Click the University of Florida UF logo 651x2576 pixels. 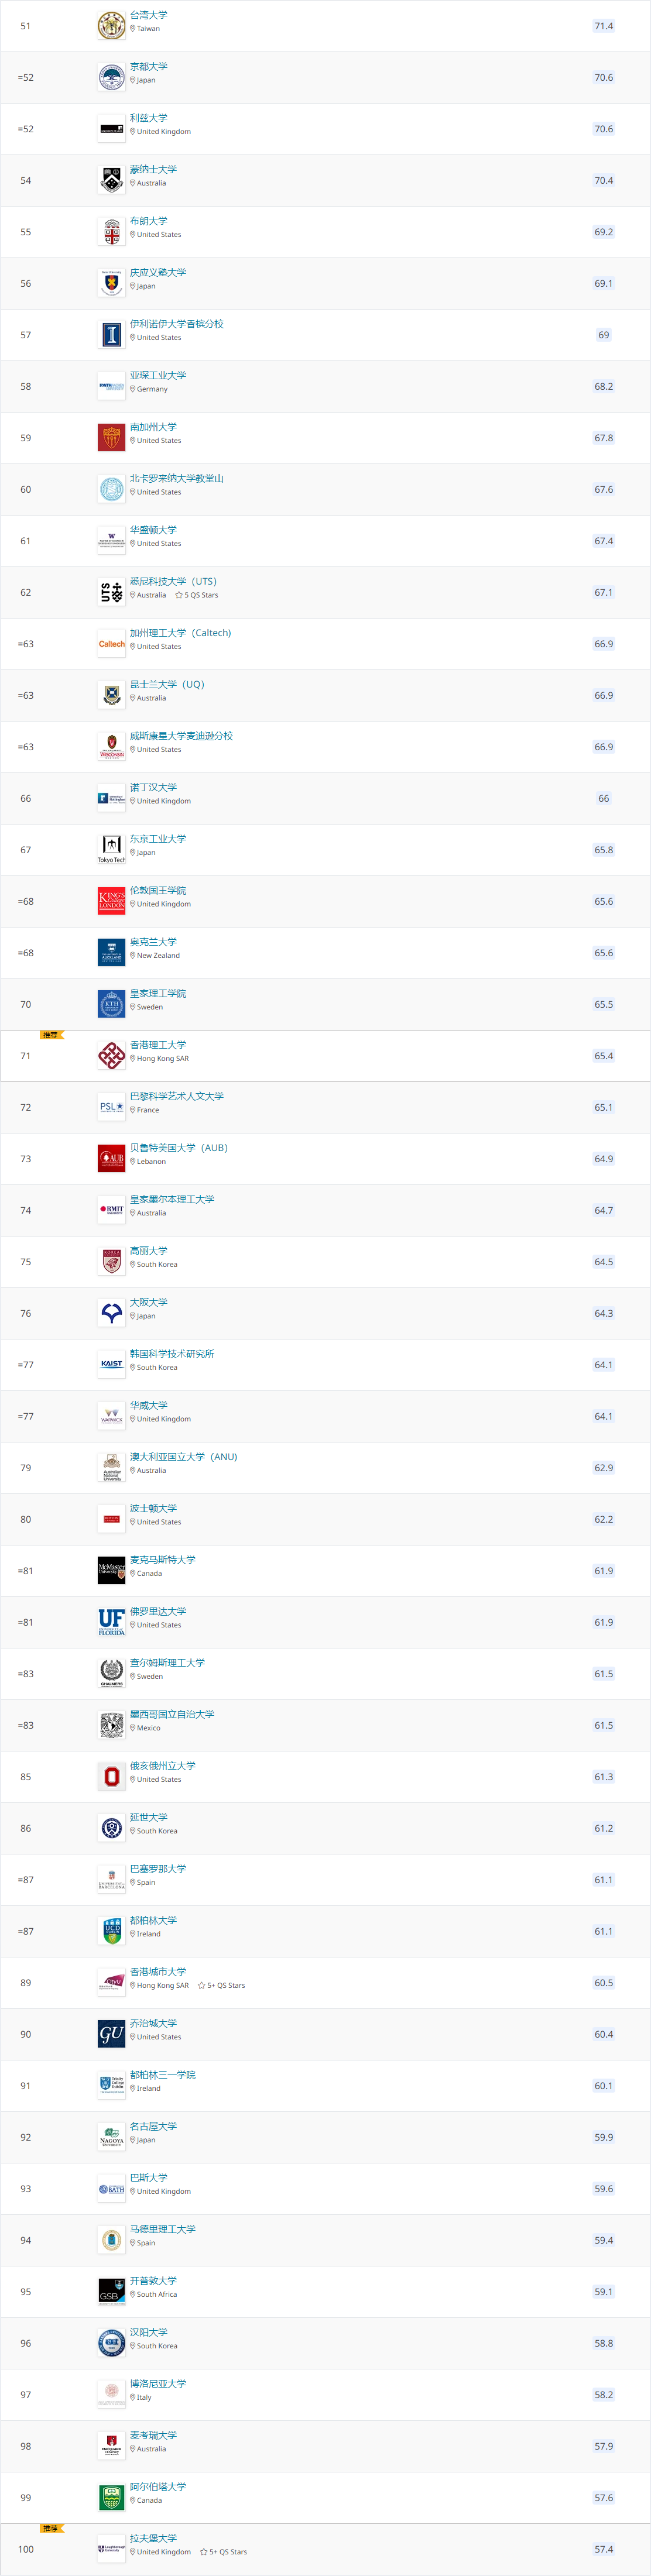click(x=111, y=1622)
